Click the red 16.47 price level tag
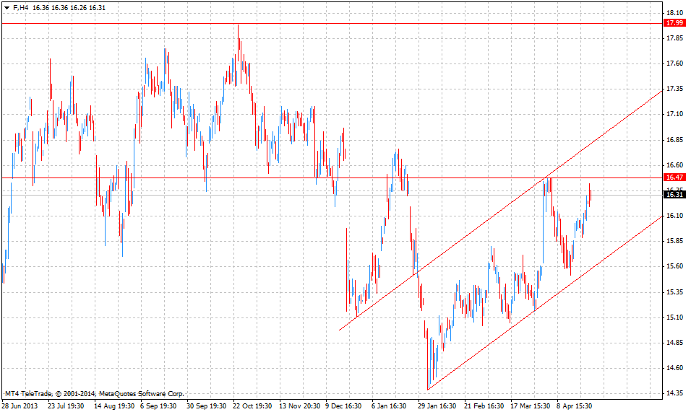691x412 pixels. click(x=674, y=177)
